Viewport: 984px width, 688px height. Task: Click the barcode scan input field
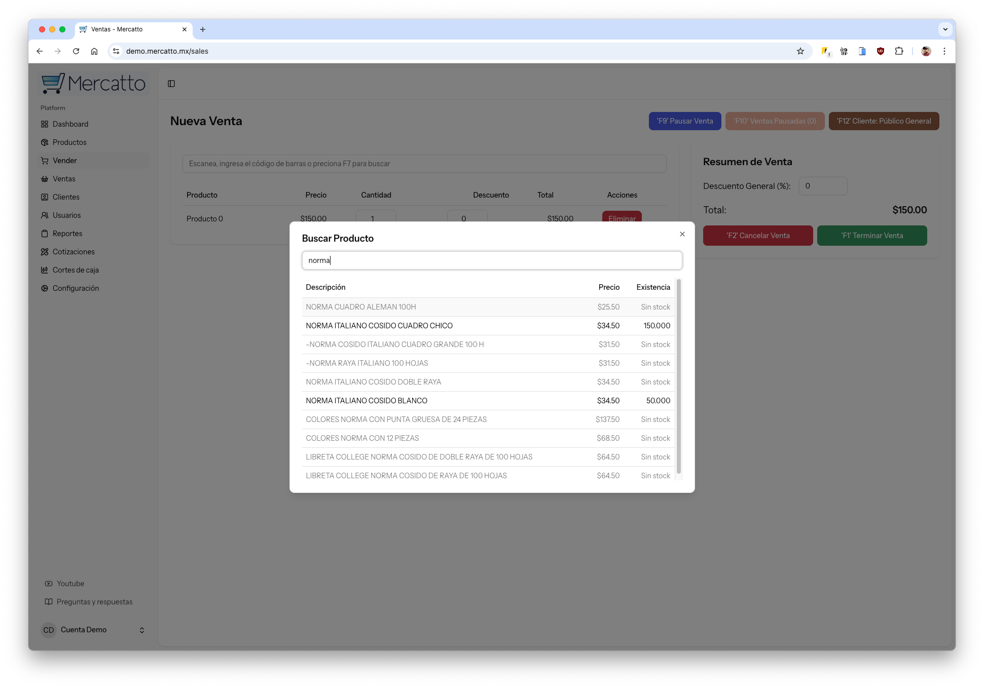424,164
